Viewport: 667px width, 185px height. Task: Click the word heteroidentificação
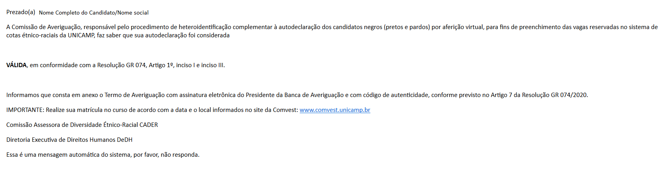[205, 27]
